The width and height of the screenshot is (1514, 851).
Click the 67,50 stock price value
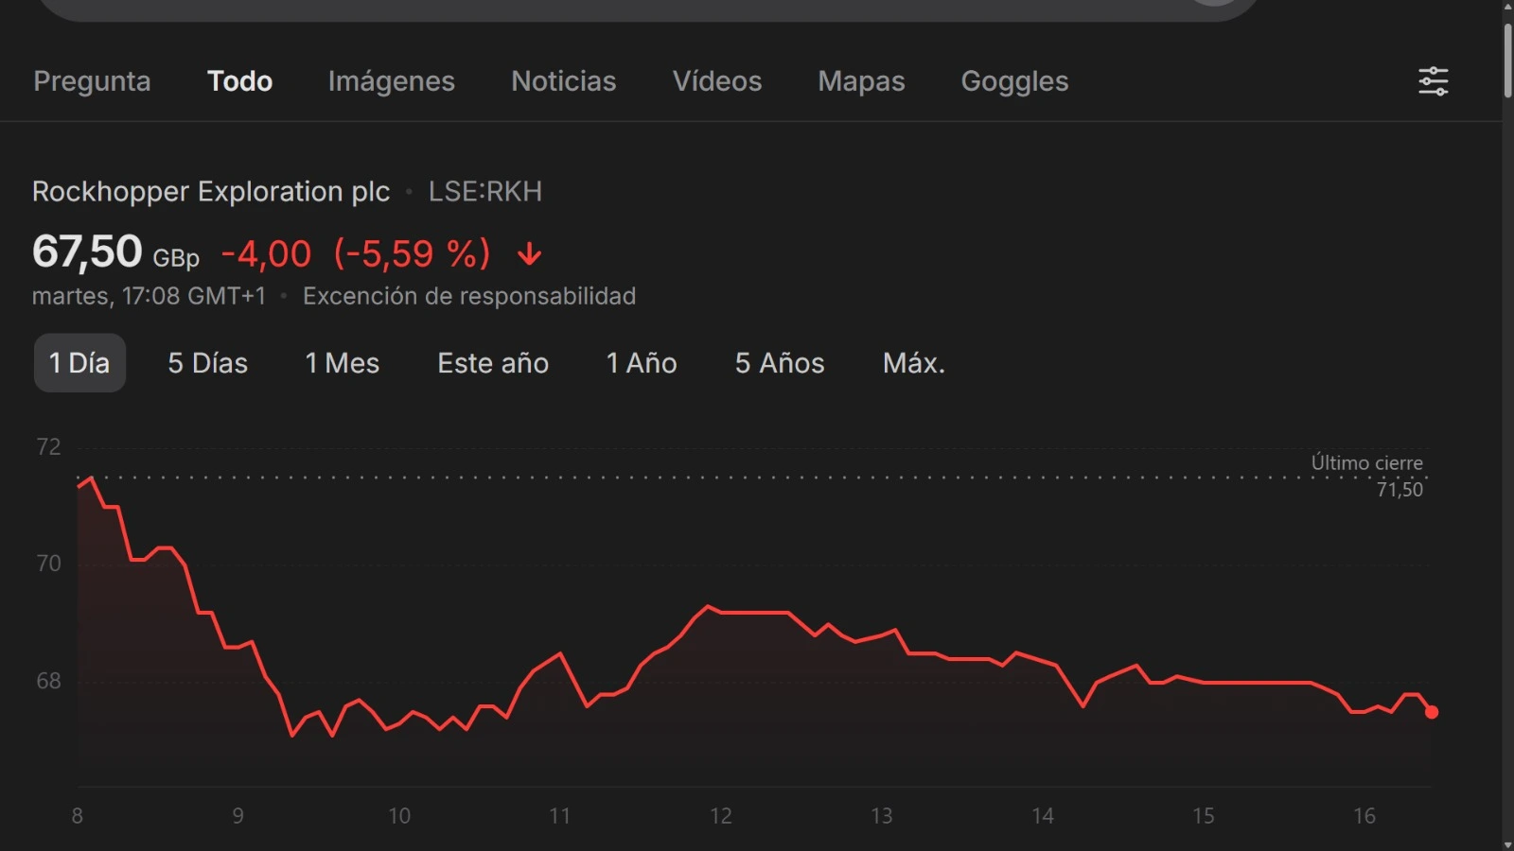(87, 252)
